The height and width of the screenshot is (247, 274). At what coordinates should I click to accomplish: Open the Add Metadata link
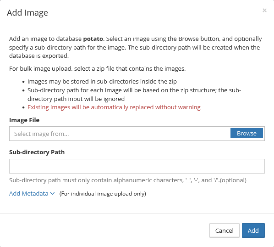pyautogui.click(x=29, y=193)
